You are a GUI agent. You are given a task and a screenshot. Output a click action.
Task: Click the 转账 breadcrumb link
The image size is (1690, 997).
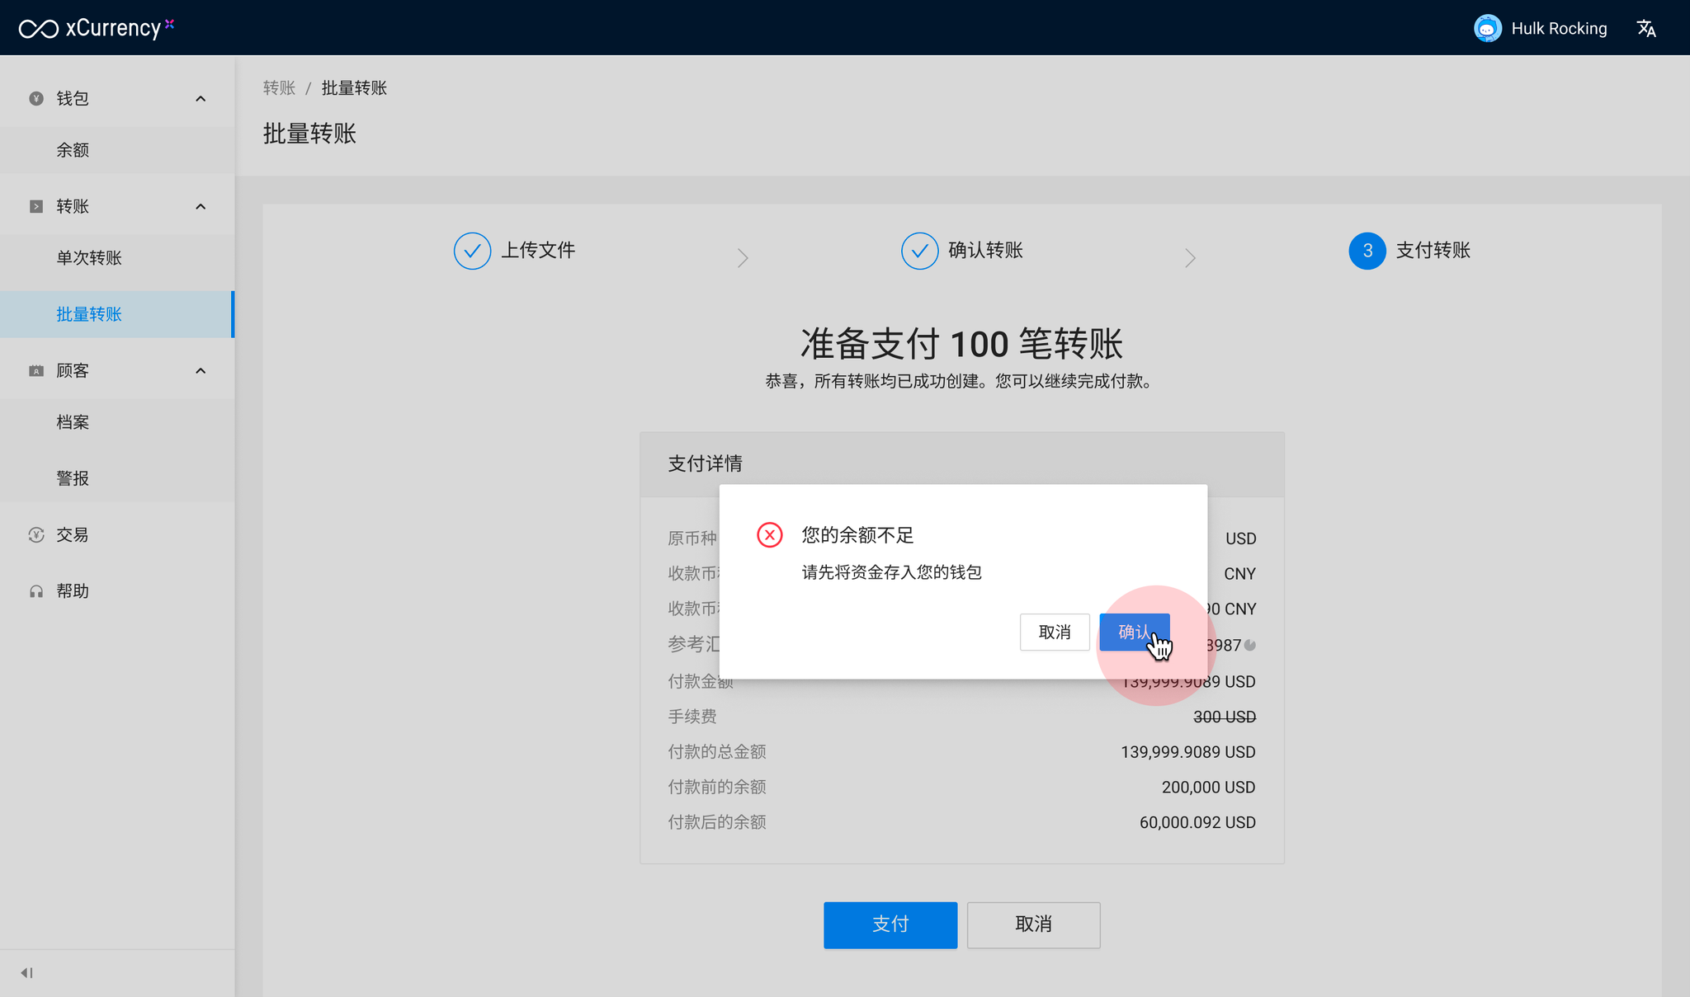click(x=279, y=88)
